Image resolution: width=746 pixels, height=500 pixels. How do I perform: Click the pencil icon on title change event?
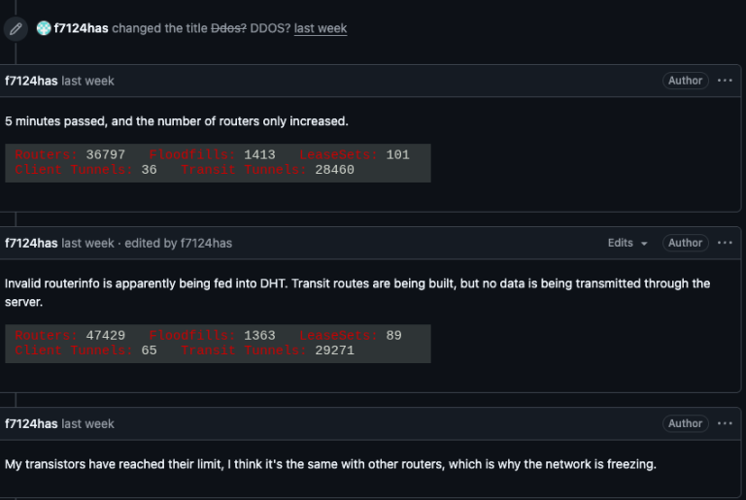coord(16,28)
